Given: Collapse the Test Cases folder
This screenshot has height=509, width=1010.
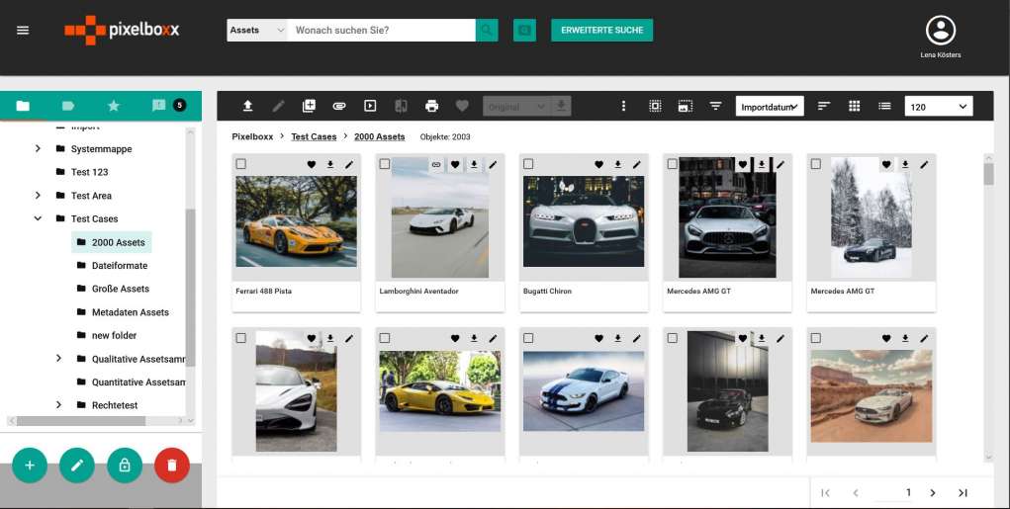Looking at the screenshot, I should coord(38,218).
